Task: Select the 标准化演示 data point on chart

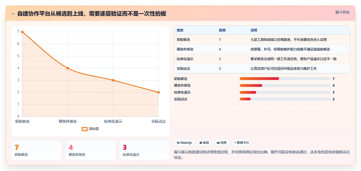Action: pyautogui.click(x=113, y=80)
